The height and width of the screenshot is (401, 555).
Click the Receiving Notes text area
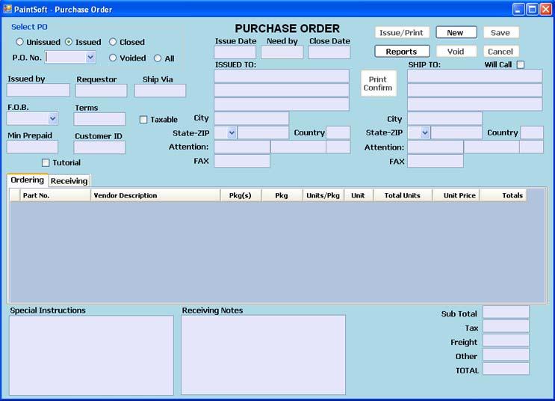[x=263, y=355]
